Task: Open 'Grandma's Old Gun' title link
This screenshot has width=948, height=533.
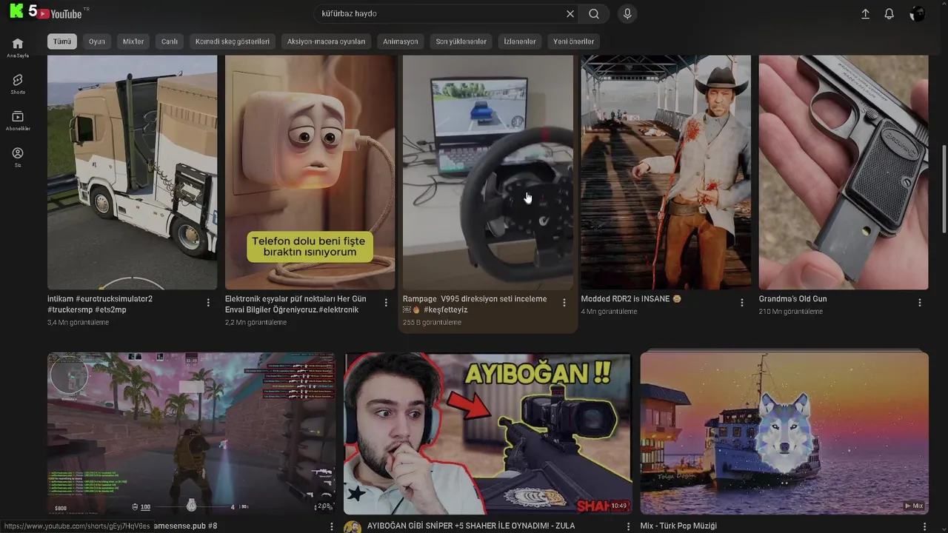Action: pyautogui.click(x=792, y=299)
